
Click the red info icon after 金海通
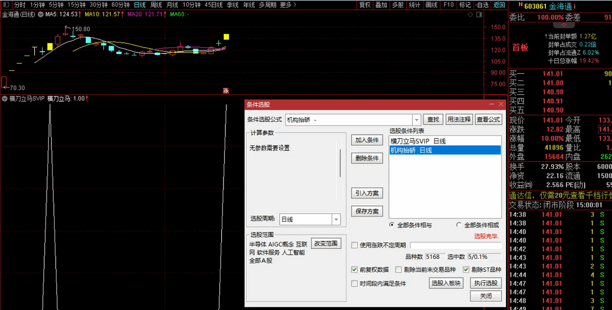575,6
